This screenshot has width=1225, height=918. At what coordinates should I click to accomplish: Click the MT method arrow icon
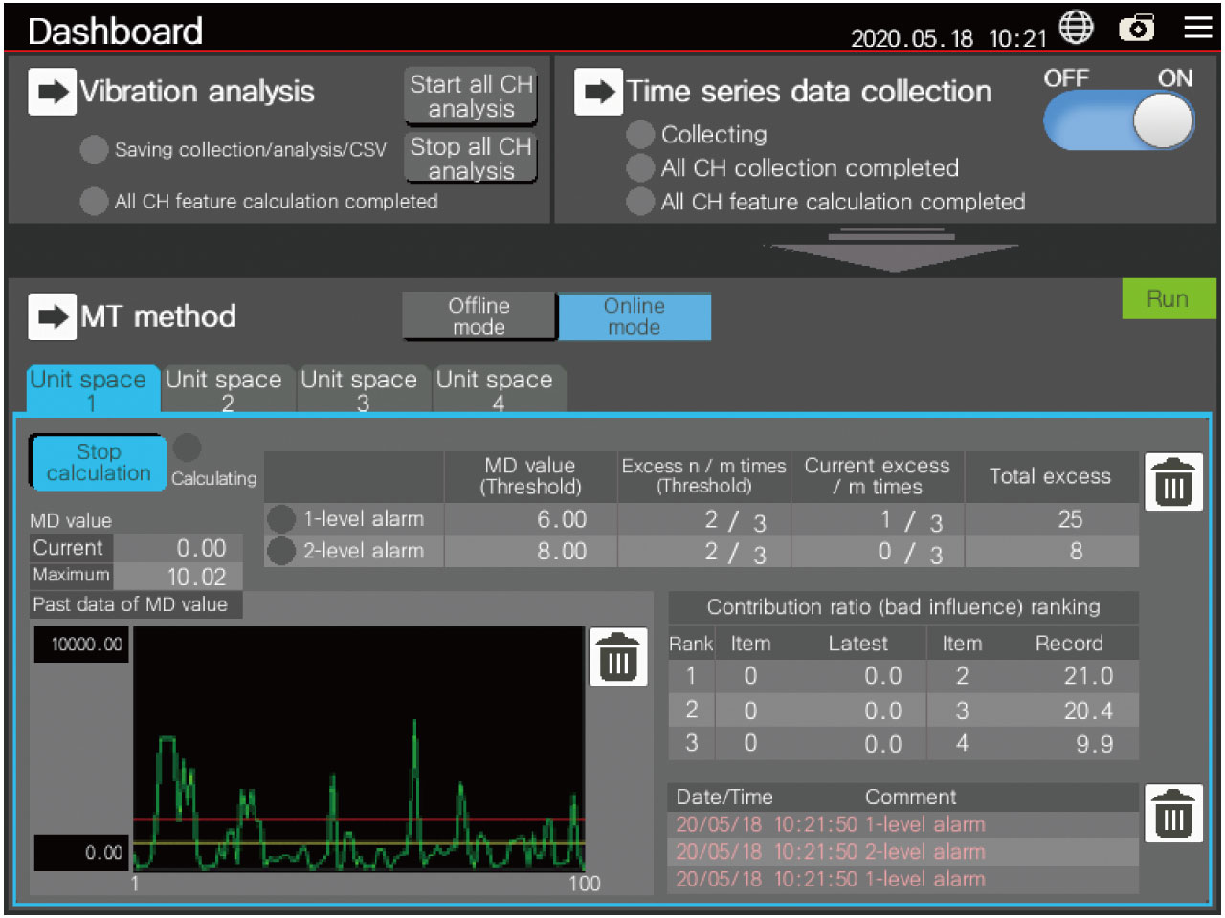point(52,317)
